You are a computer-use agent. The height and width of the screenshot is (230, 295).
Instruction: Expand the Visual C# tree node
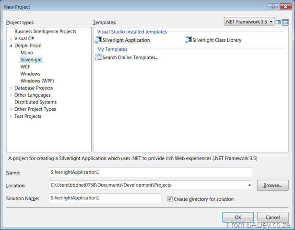(x=11, y=39)
